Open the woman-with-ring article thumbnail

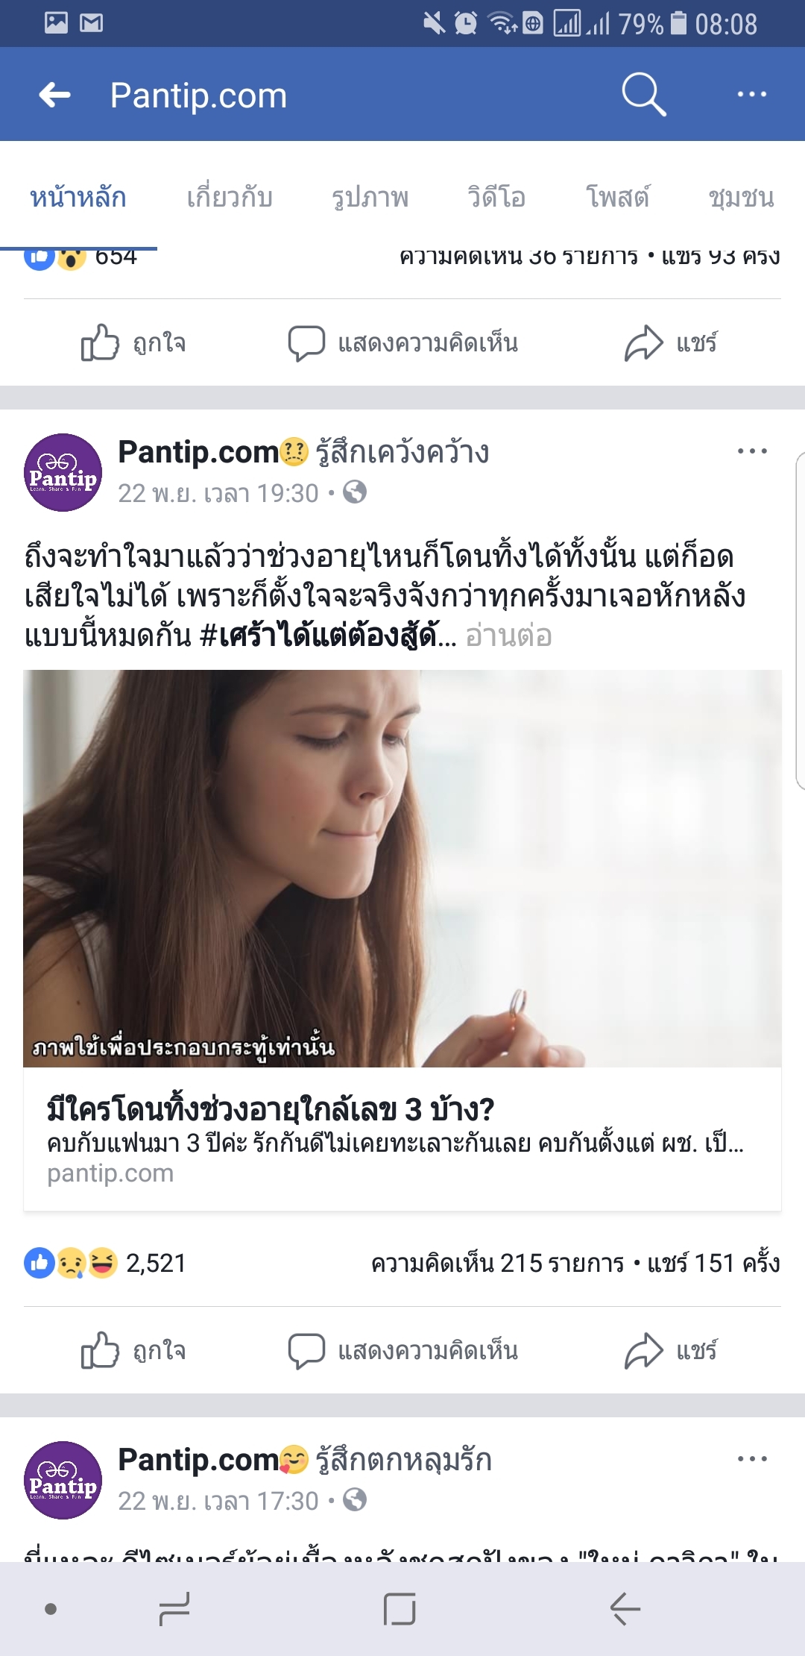tap(402, 868)
